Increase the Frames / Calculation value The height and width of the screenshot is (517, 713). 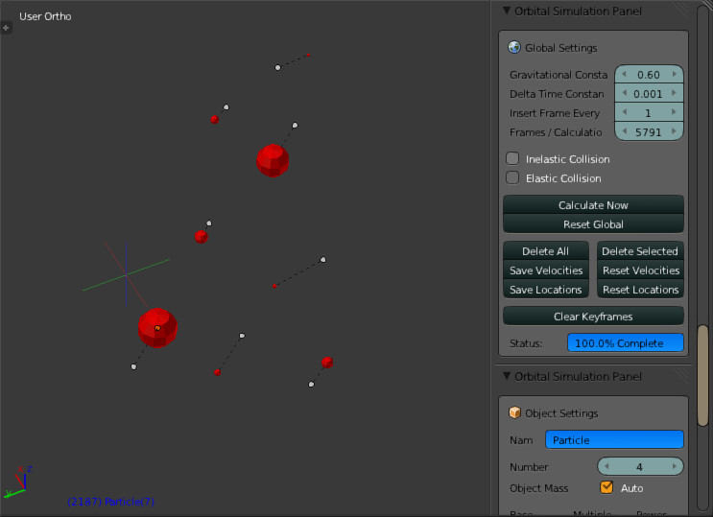[675, 131]
